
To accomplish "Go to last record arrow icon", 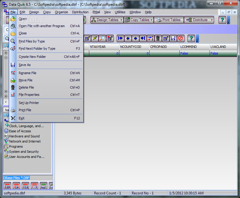I will (x=143, y=38).
